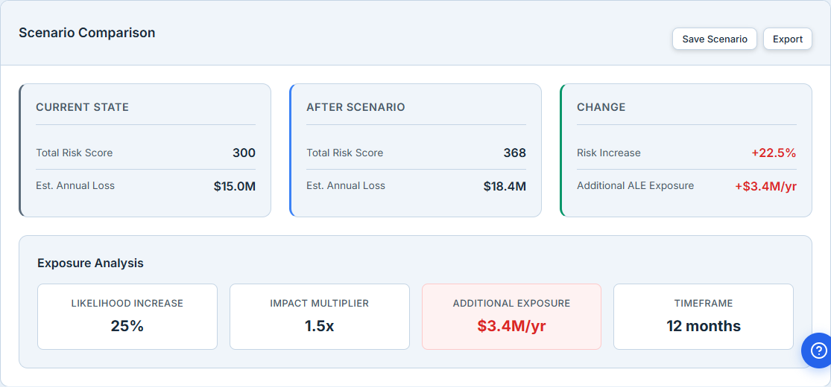Select the Scenario Comparison heading
The height and width of the screenshot is (387, 831).
[x=87, y=33]
